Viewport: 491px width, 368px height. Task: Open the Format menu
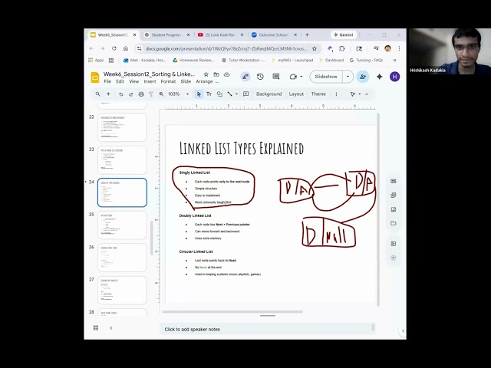tap(168, 81)
